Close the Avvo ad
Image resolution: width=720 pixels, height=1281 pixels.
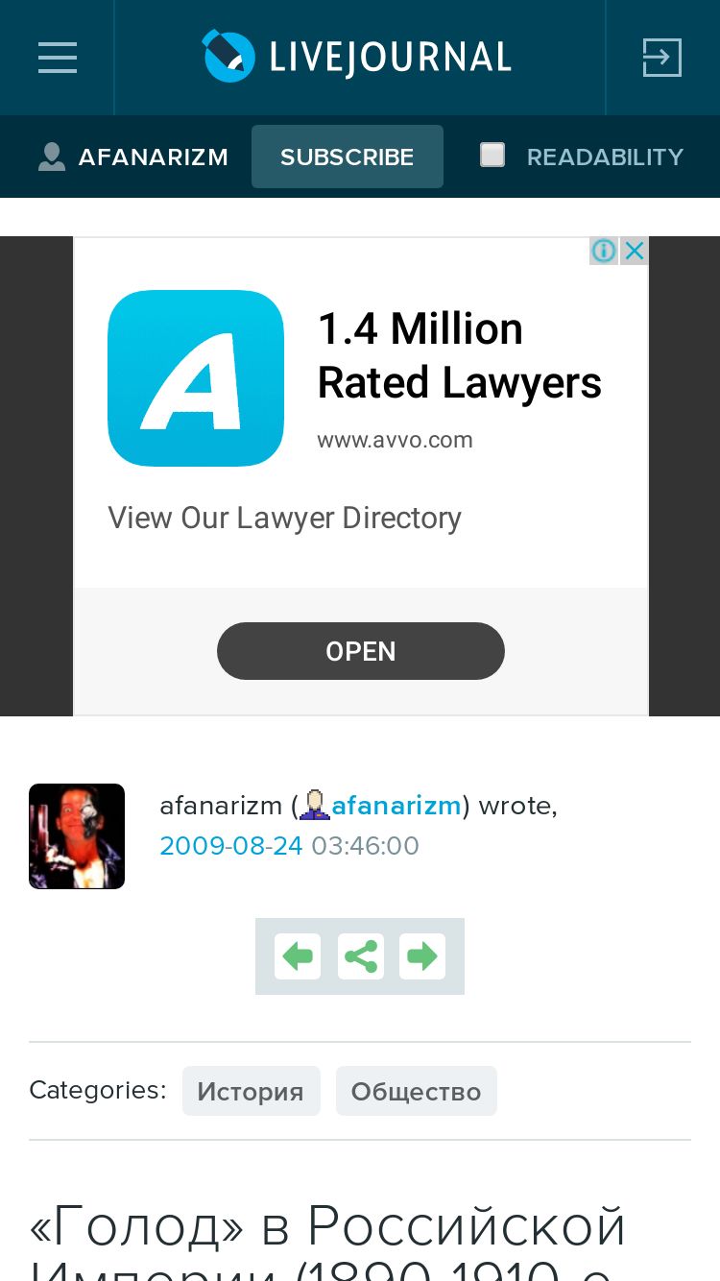(634, 251)
